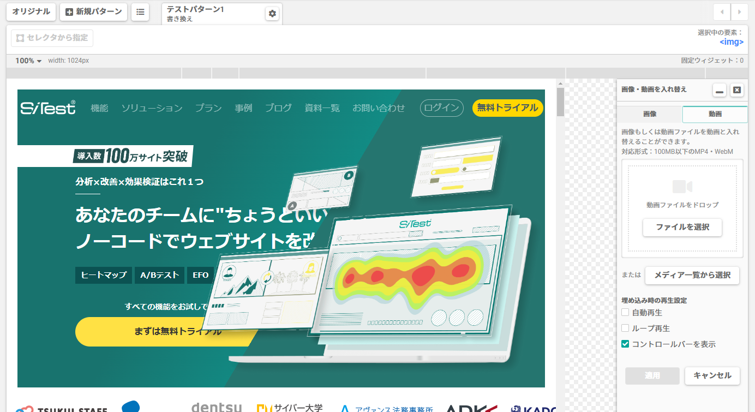This screenshot has height=412, width=755.
Task: Click ファイルを選択 button
Action: pyautogui.click(x=682, y=227)
